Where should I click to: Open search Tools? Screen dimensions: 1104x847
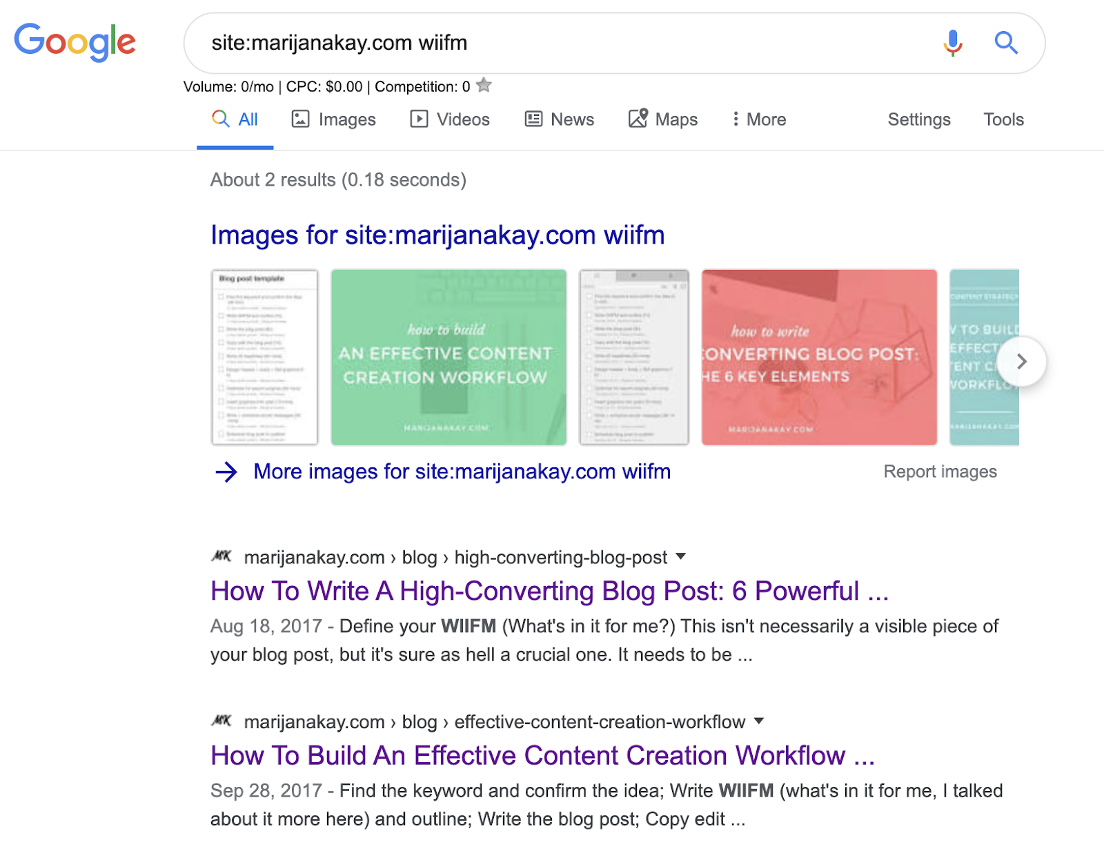(1003, 119)
